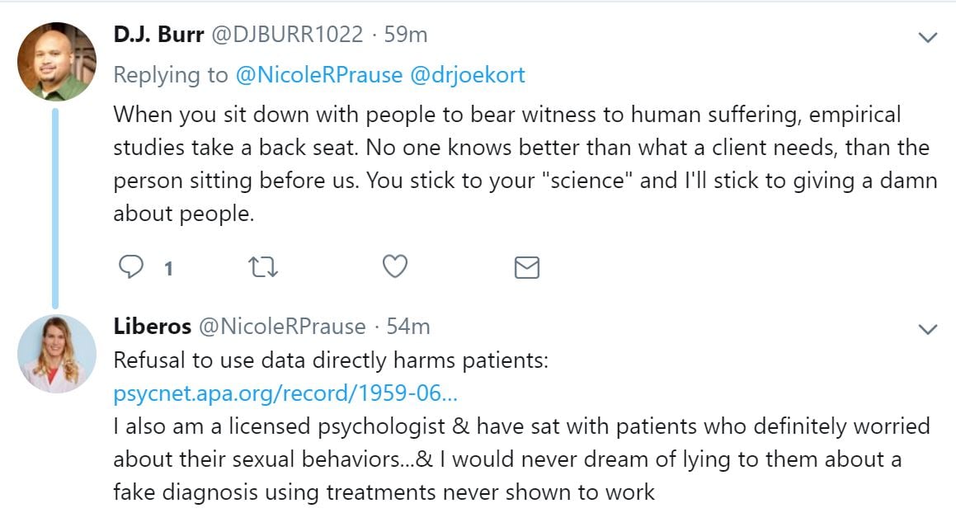Screen dimensions: 956x513
Task: Open the 54m timestamp permalink
Action: (408, 327)
